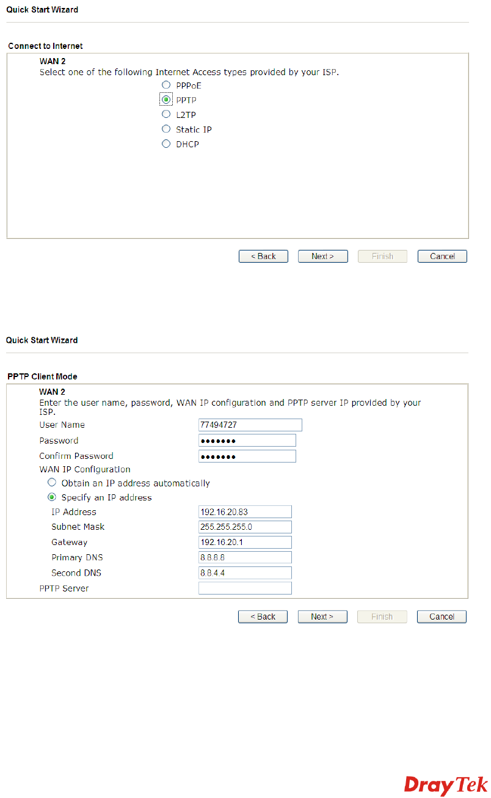Edit the Primary DNS field
This screenshot has width=491, height=798.
(245, 557)
